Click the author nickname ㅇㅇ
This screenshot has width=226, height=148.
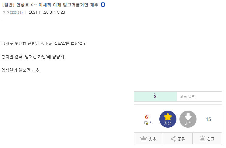click(x=5, y=12)
